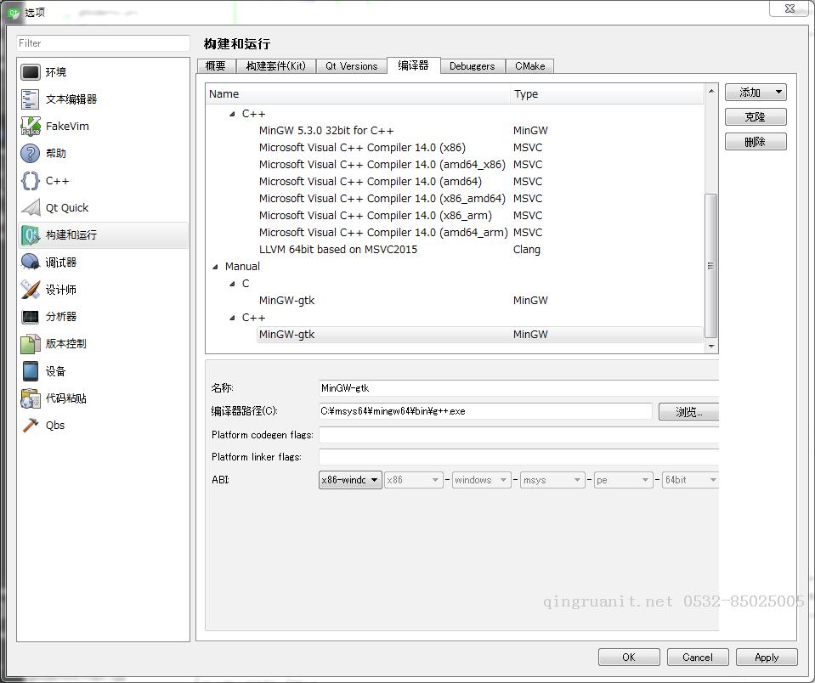Image resolution: width=815 pixels, height=683 pixels.
Task: Click the Qt Quick settings icon
Action: [x=31, y=207]
